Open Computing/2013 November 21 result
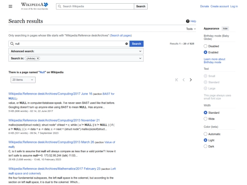 click(x=54, y=120)
